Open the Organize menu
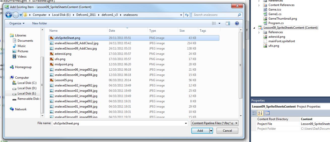Viewport: 330px width, 142px height. (x=17, y=23)
